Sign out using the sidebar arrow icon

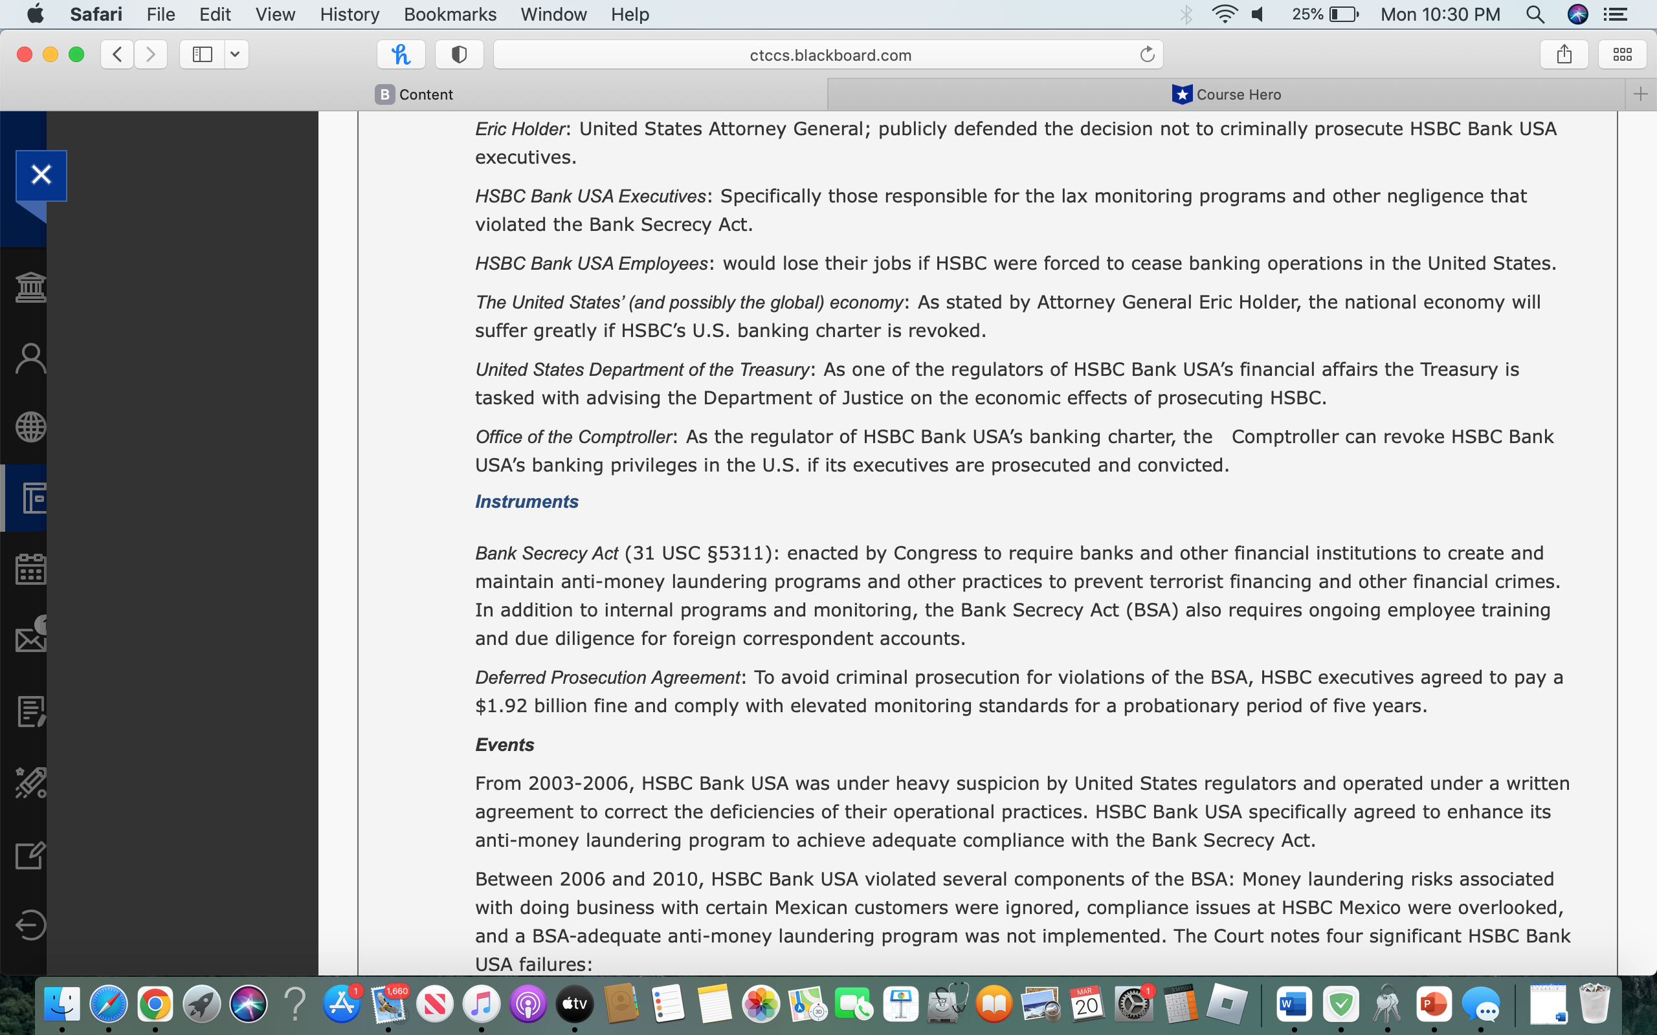pos(29,924)
